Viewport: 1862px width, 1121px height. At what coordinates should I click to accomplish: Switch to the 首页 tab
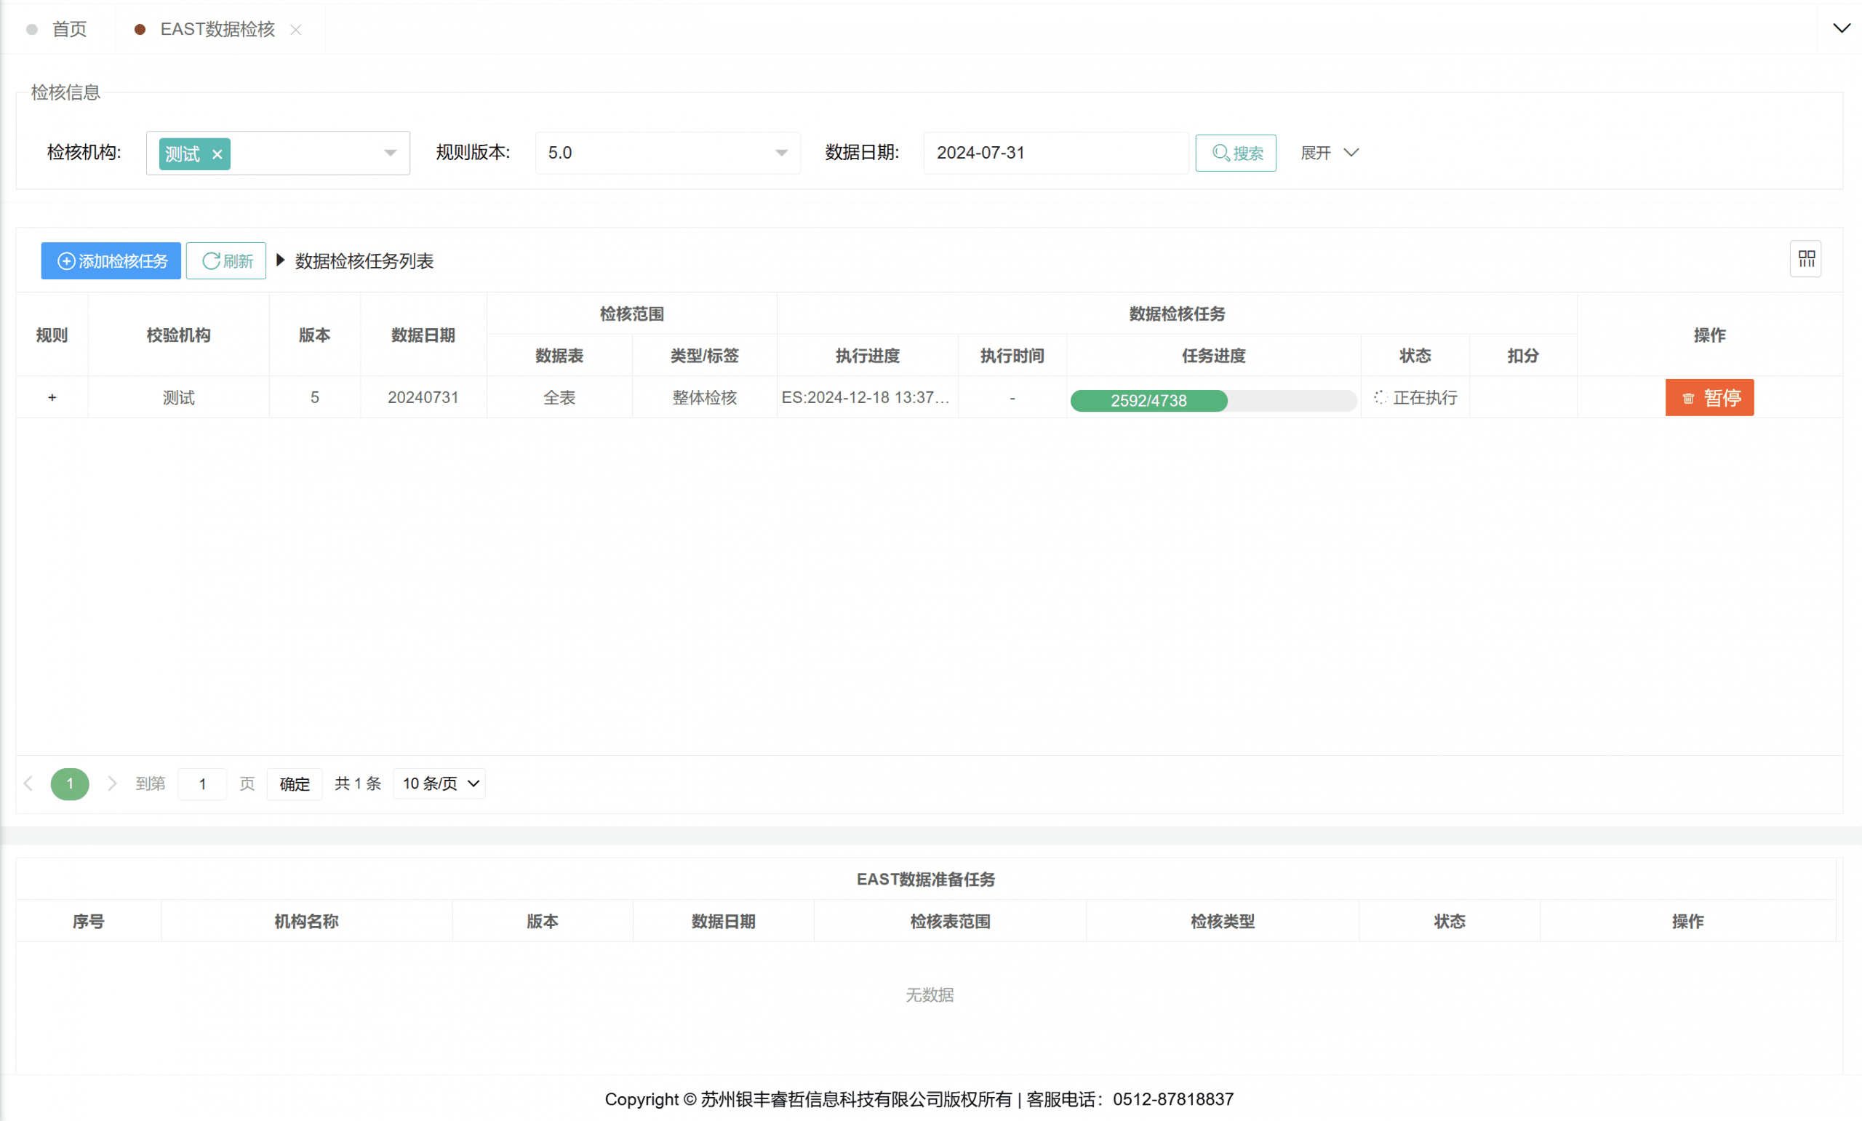pos(68,29)
